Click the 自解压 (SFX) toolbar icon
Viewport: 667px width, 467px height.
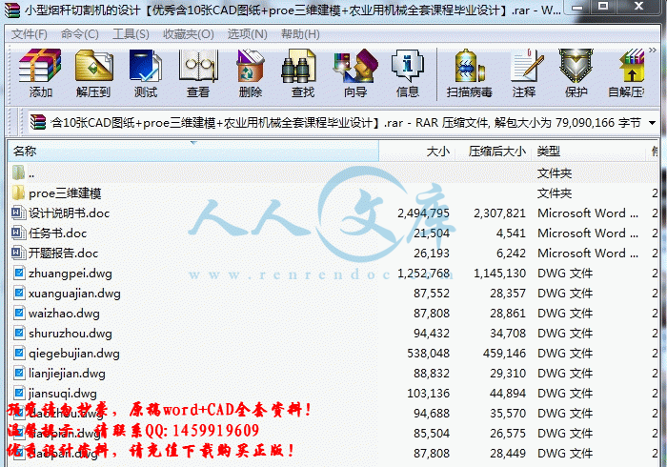coord(627,72)
